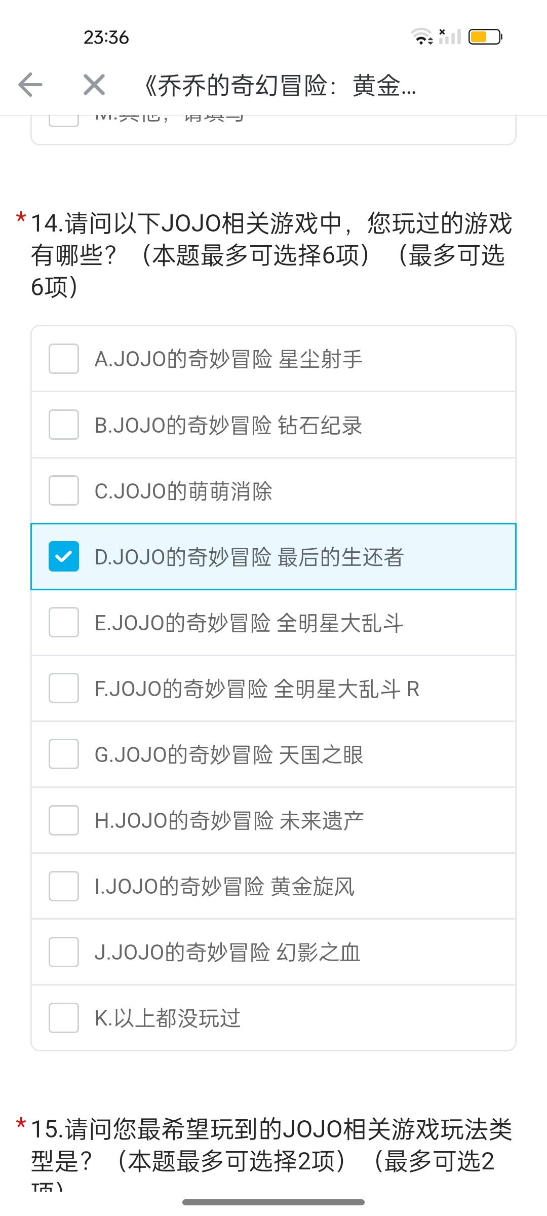Check option J 幻影之血
The image size is (547, 1216).
64,952
